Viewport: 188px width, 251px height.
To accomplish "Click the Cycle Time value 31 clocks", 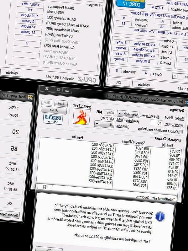I will pyautogui.click(x=28, y=32).
